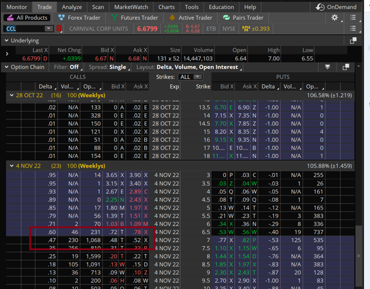Click the ETB label in symbol row

tap(211, 29)
